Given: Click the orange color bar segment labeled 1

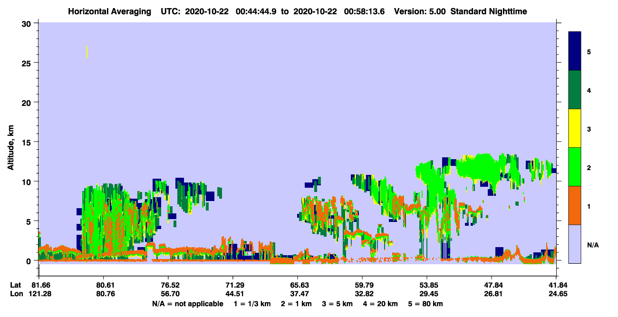Looking at the screenshot, I should 575,205.
